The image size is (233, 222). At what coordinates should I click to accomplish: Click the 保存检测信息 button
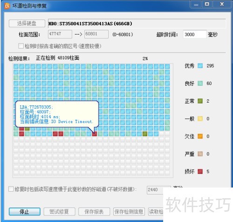(129, 212)
